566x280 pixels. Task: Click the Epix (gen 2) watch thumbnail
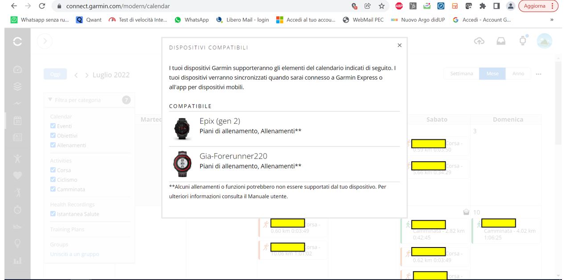[182, 129]
